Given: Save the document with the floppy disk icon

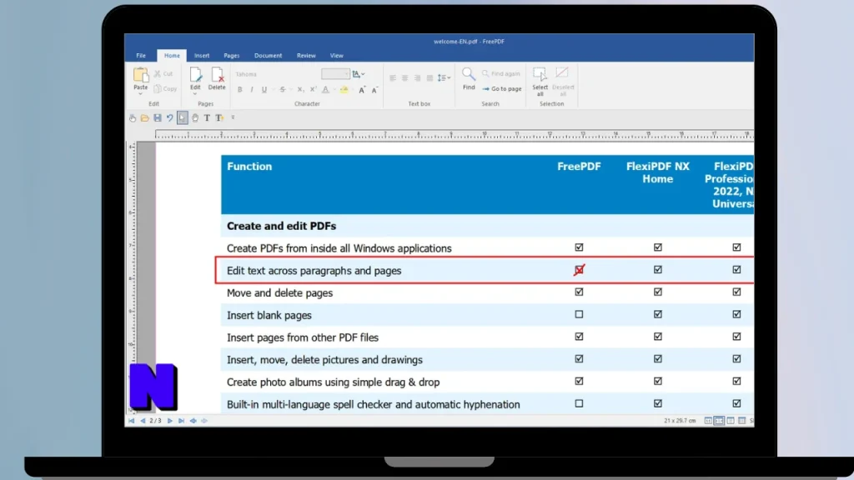Looking at the screenshot, I should click(158, 118).
